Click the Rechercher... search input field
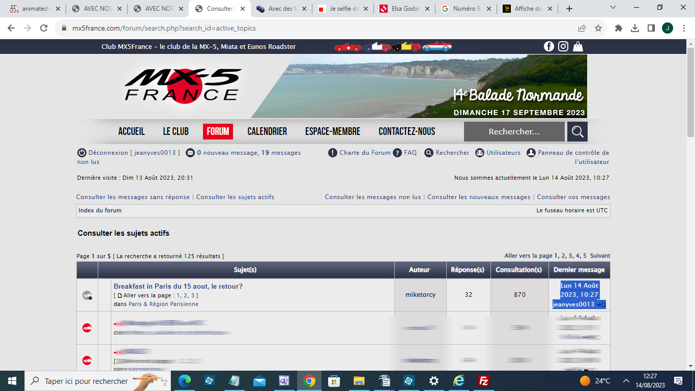Image resolution: width=695 pixels, height=391 pixels. pos(514,131)
